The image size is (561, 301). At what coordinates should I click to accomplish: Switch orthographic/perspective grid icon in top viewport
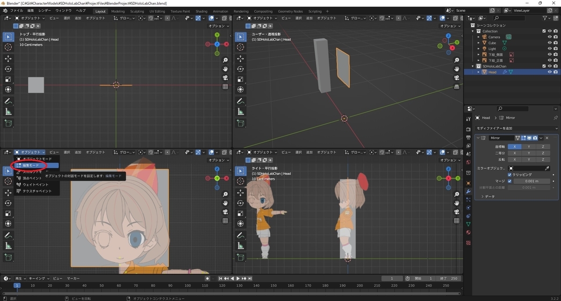[x=225, y=86]
